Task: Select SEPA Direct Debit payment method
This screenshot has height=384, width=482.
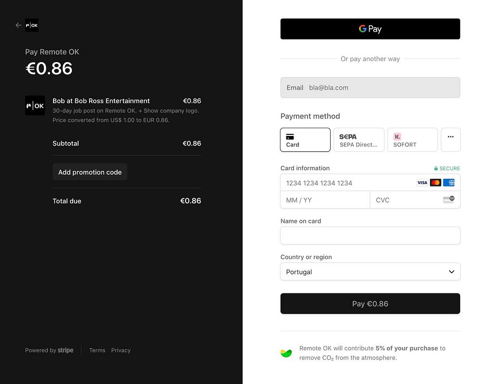Action: tap(359, 140)
